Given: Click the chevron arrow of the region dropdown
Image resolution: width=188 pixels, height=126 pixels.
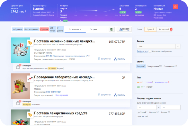Looking at the screenshot, I should click(x=178, y=46).
